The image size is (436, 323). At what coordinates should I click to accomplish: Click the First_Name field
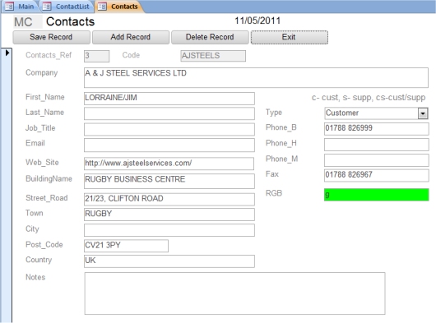point(169,99)
